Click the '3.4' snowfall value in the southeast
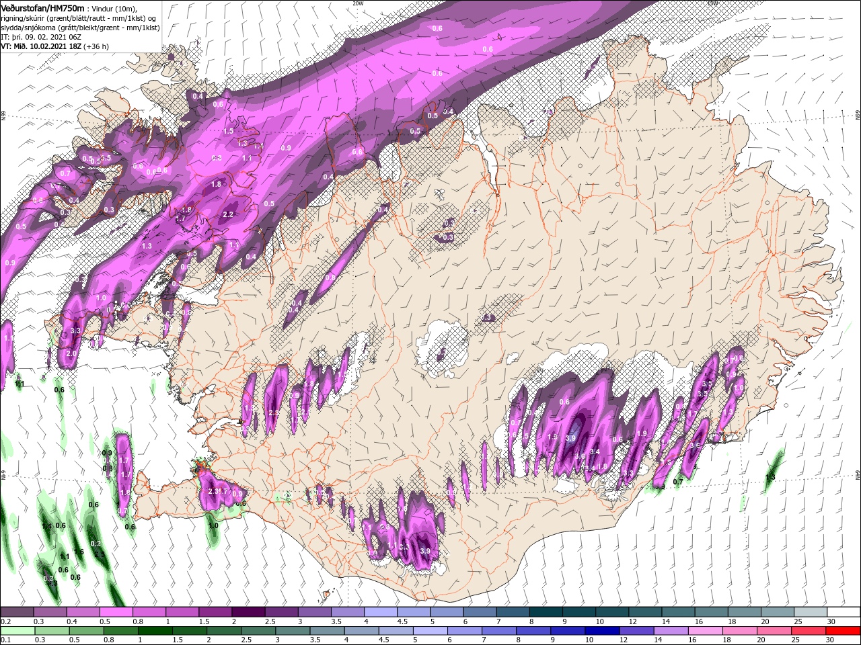 pos(595,451)
